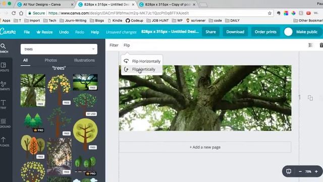
Task: Open the Other Bookmarks folder
Action: tap(308, 20)
